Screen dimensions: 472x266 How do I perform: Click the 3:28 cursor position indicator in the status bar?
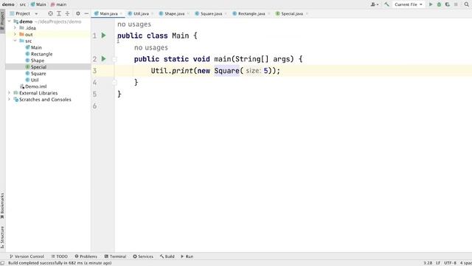click(x=428, y=263)
